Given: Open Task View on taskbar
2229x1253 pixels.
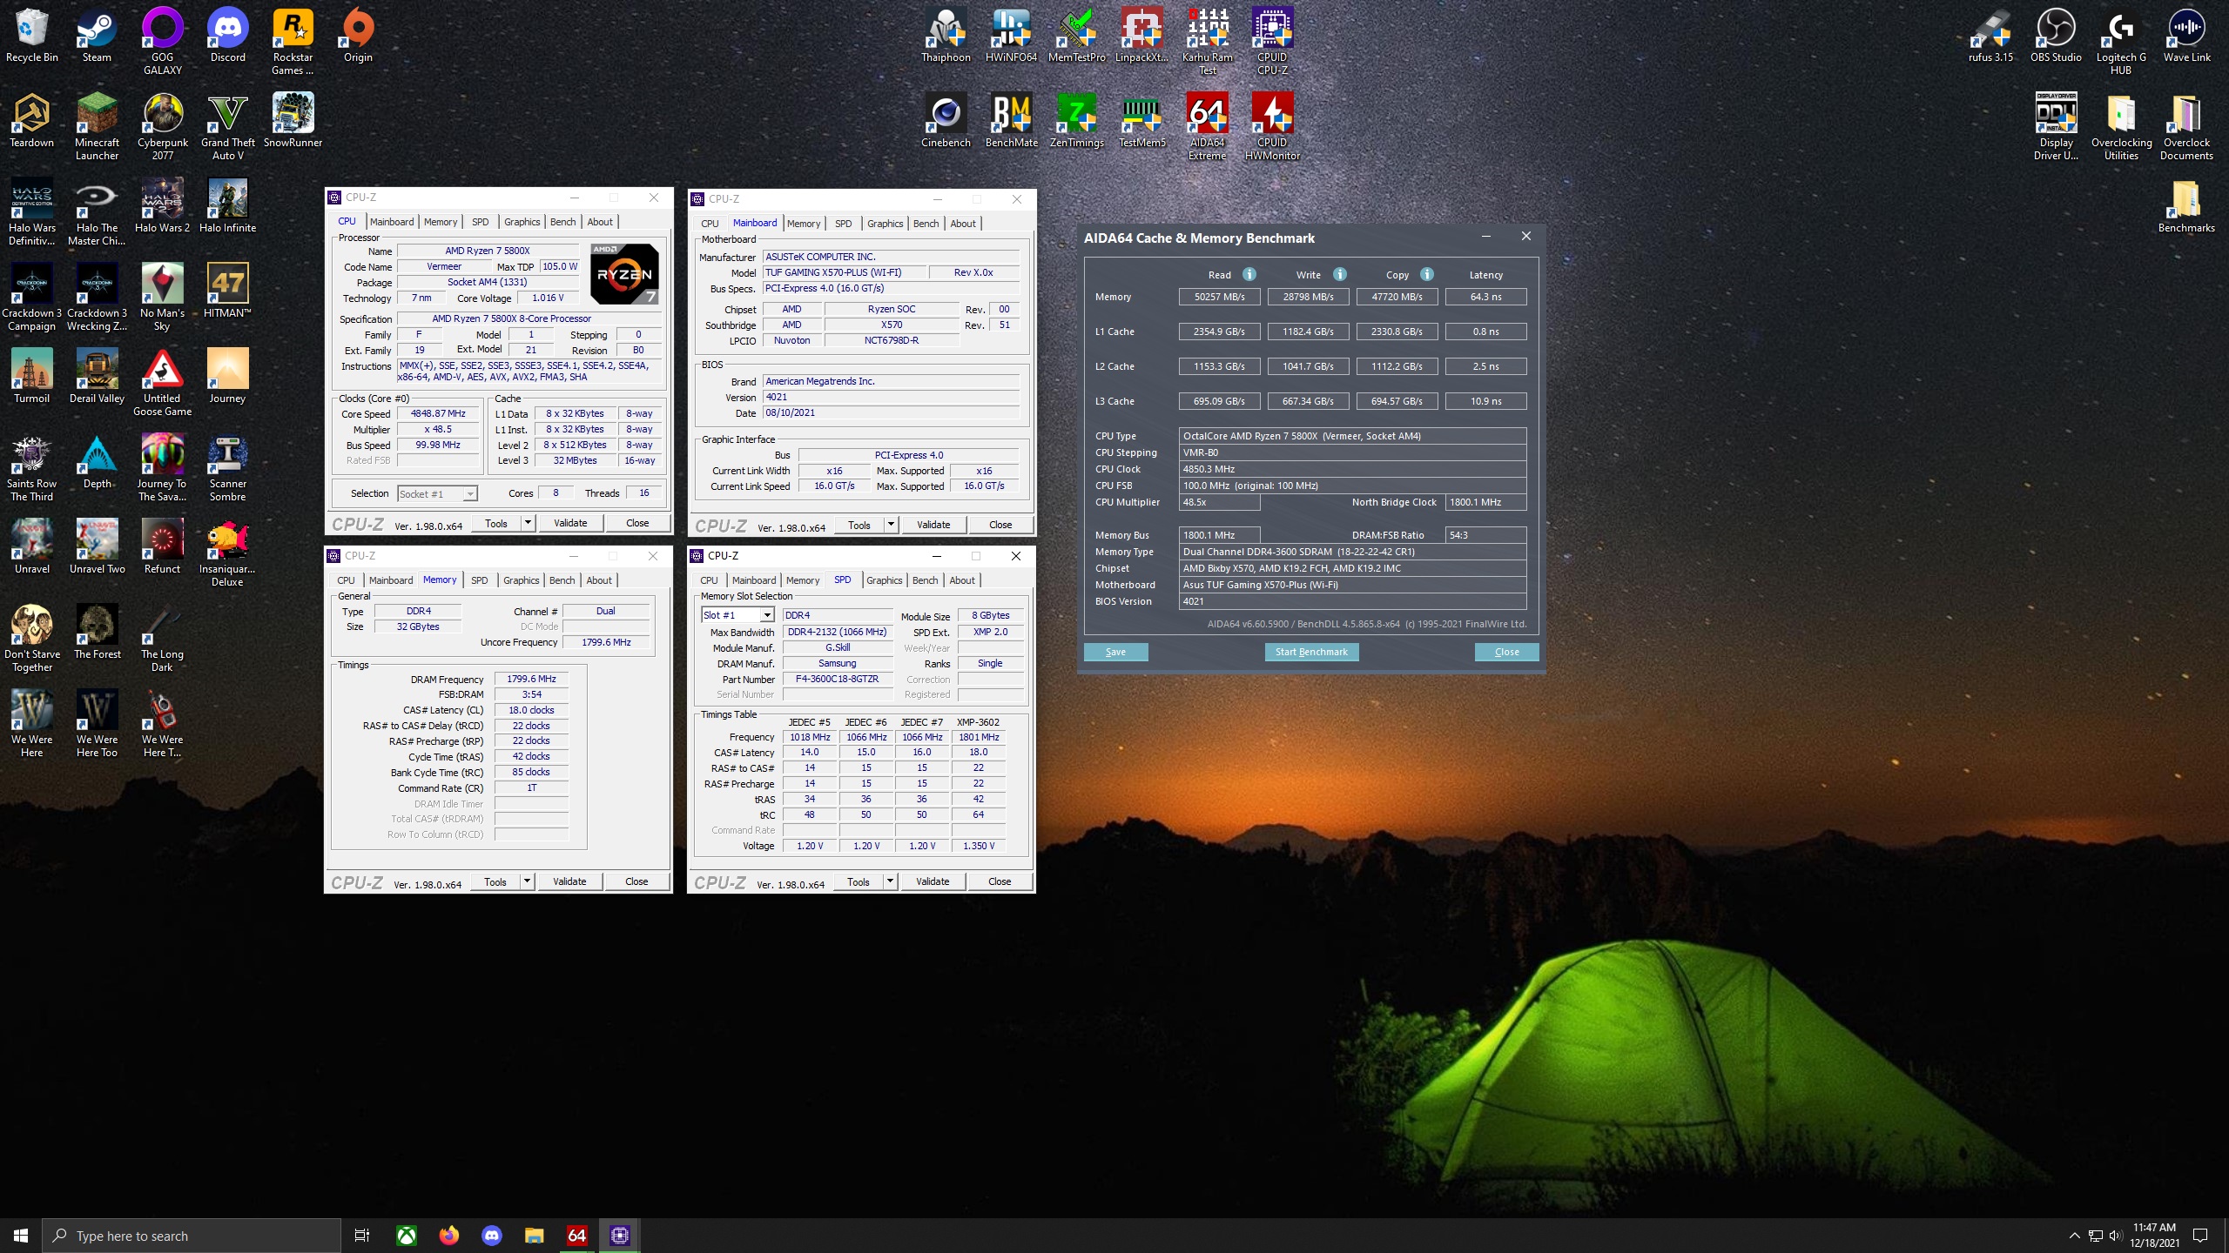Looking at the screenshot, I should (x=362, y=1235).
